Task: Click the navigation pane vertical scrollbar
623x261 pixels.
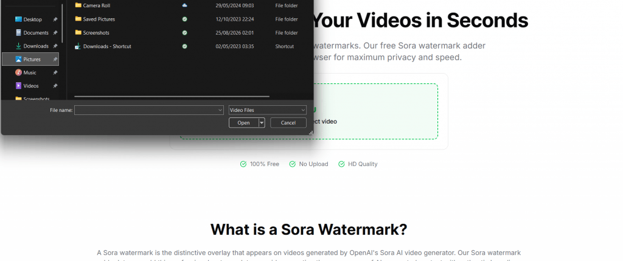Action: click(x=62, y=23)
